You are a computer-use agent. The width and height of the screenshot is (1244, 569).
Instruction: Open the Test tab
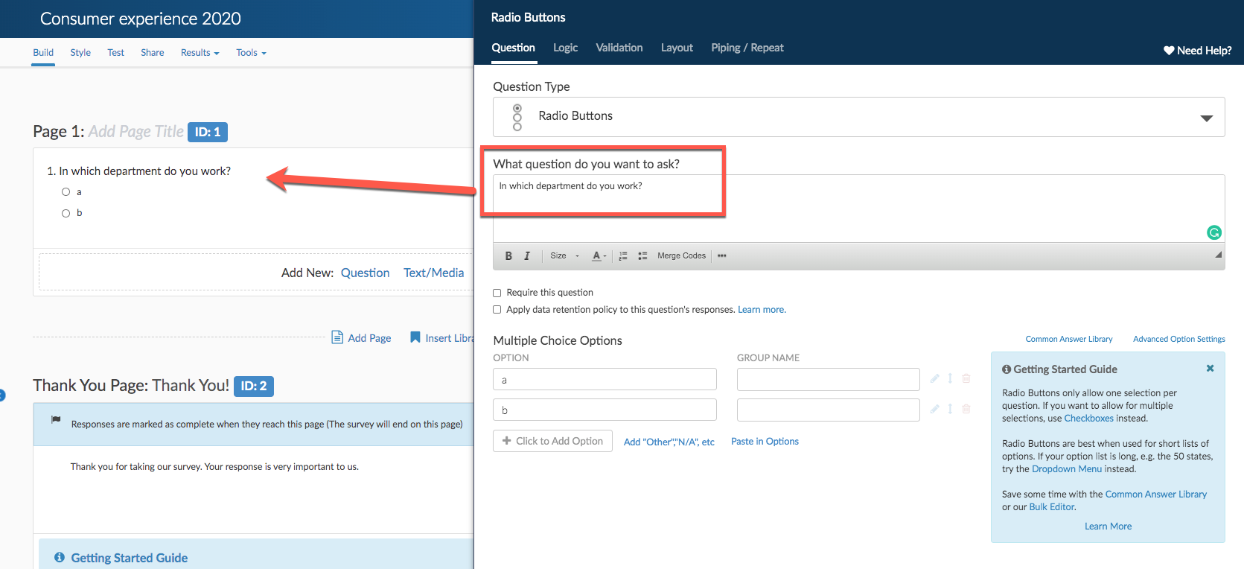pos(115,53)
